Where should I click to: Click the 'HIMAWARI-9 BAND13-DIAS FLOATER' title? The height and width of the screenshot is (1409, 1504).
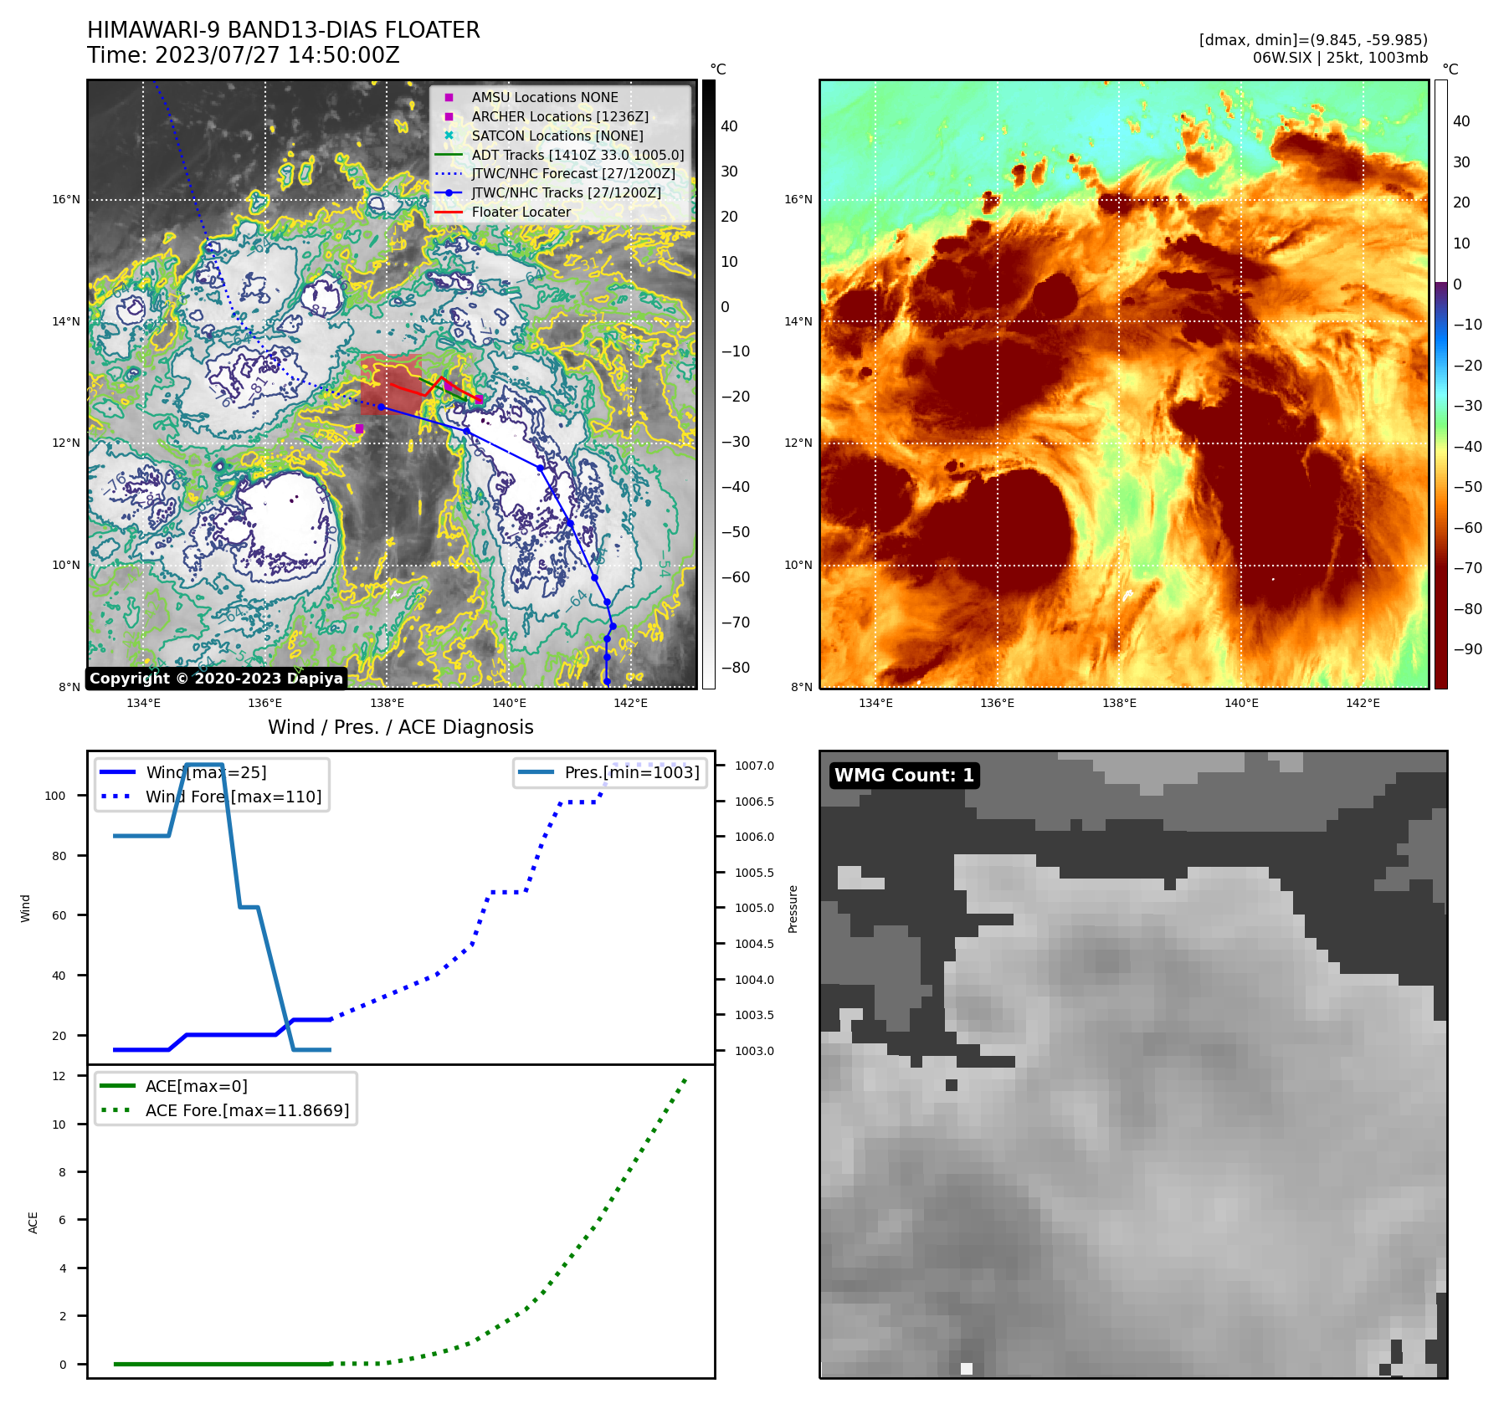(284, 30)
